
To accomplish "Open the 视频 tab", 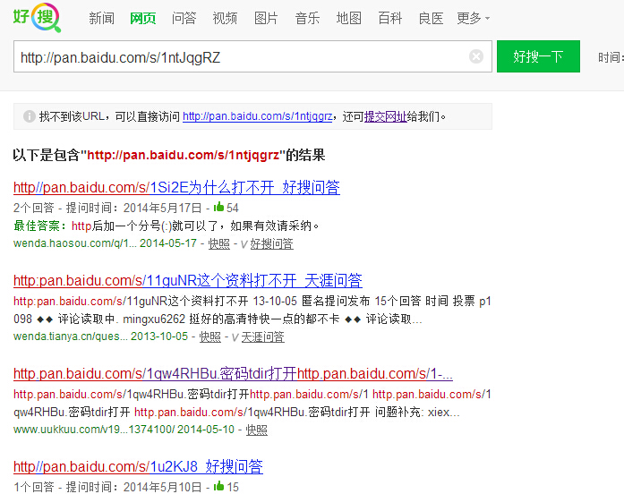I will (x=225, y=18).
